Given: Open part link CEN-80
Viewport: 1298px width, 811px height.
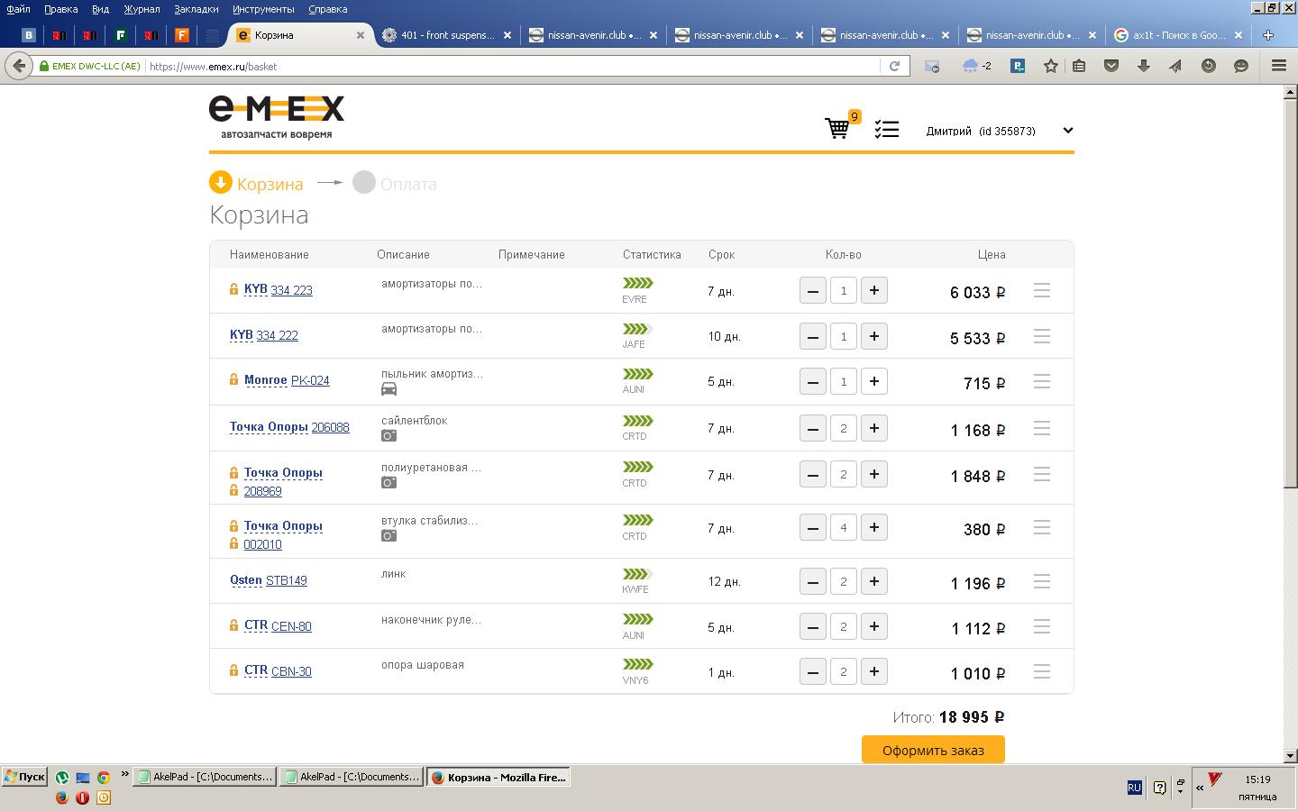Looking at the screenshot, I should point(291,626).
